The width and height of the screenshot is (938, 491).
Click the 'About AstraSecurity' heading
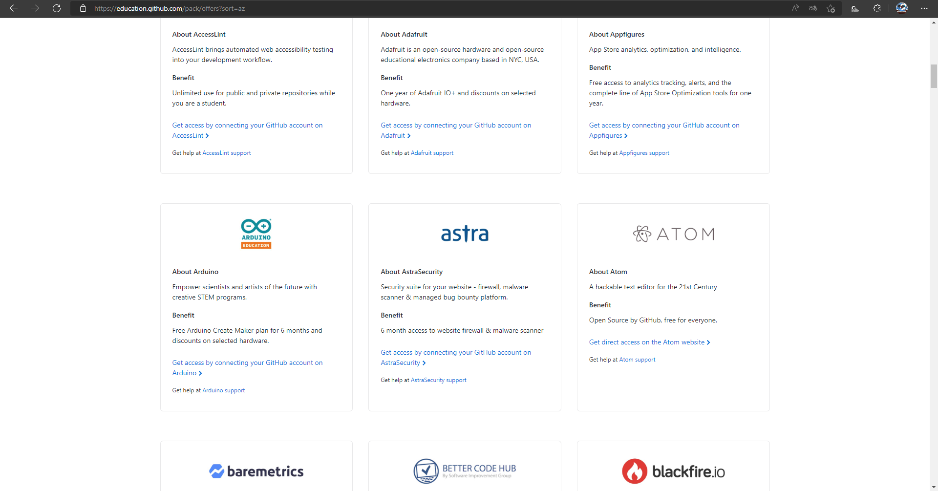(x=411, y=272)
